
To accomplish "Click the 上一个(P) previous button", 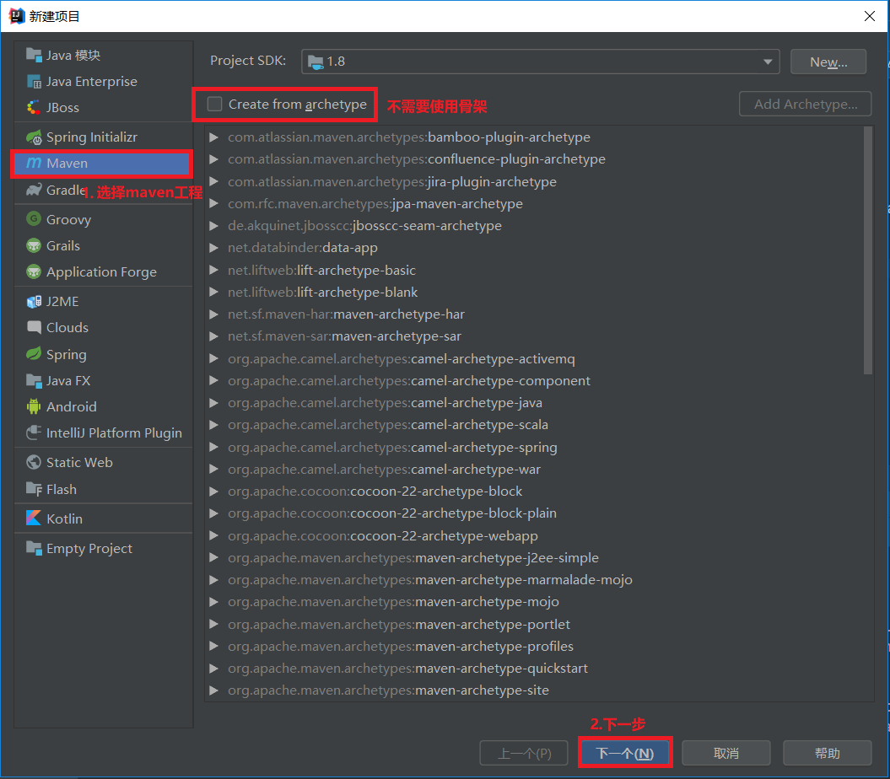I will click(524, 753).
